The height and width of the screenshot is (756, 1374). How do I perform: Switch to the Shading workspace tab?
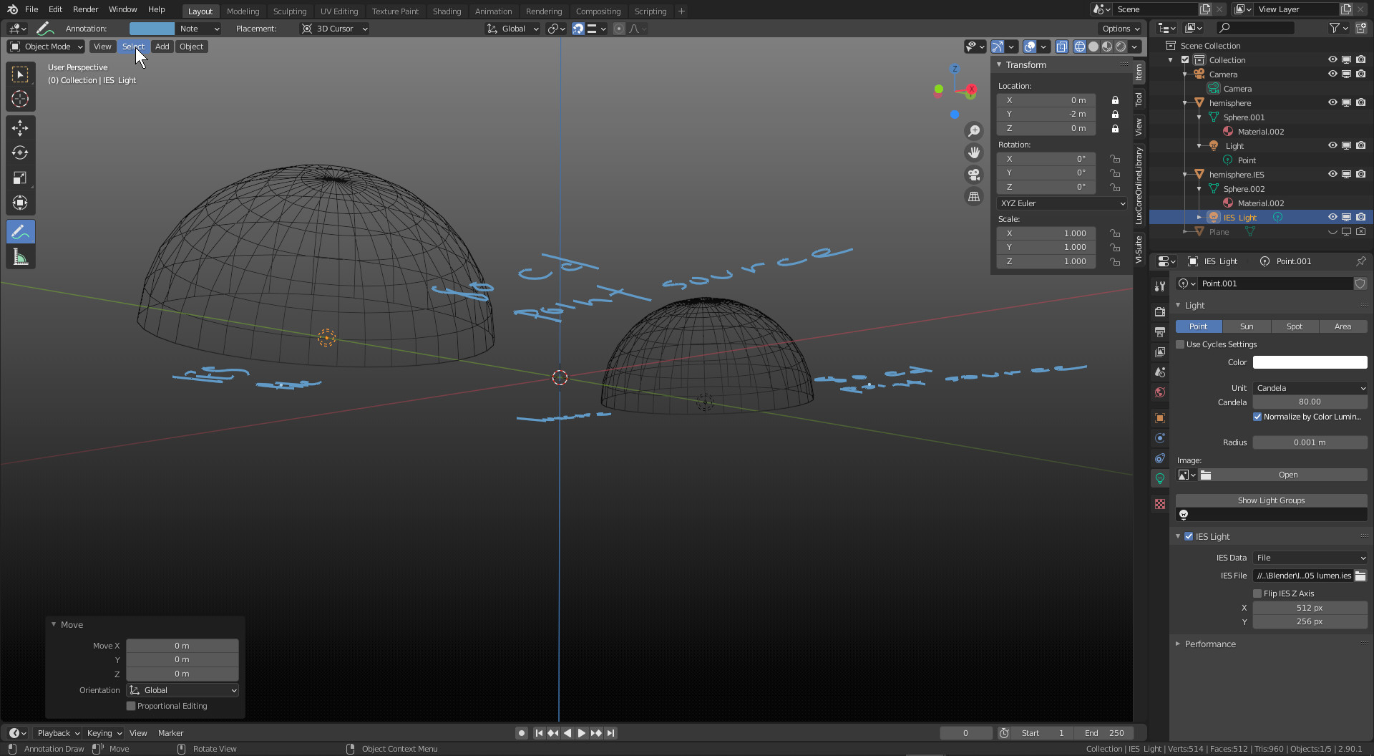coord(447,11)
